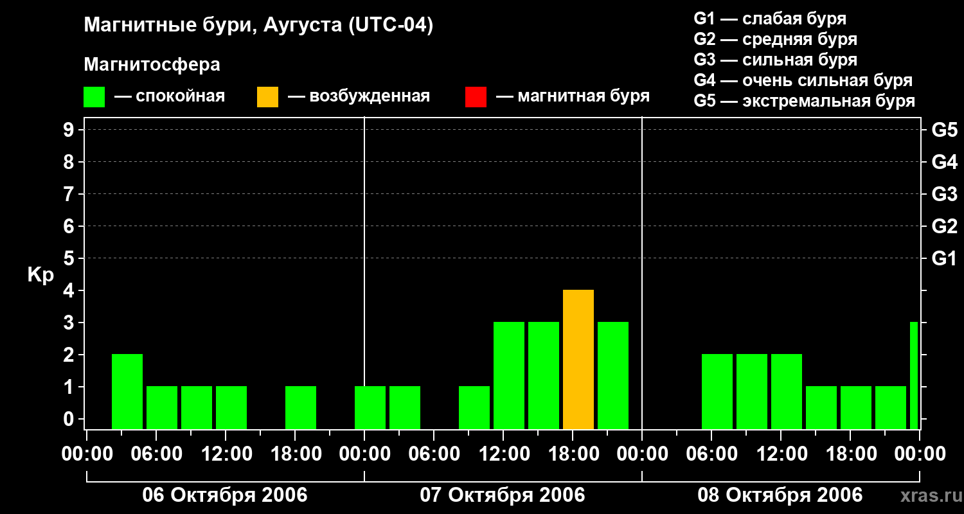Click the red 'магнитная буря' legend swatch

(476, 97)
